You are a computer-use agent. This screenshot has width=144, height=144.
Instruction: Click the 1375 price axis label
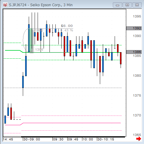point(137,95)
